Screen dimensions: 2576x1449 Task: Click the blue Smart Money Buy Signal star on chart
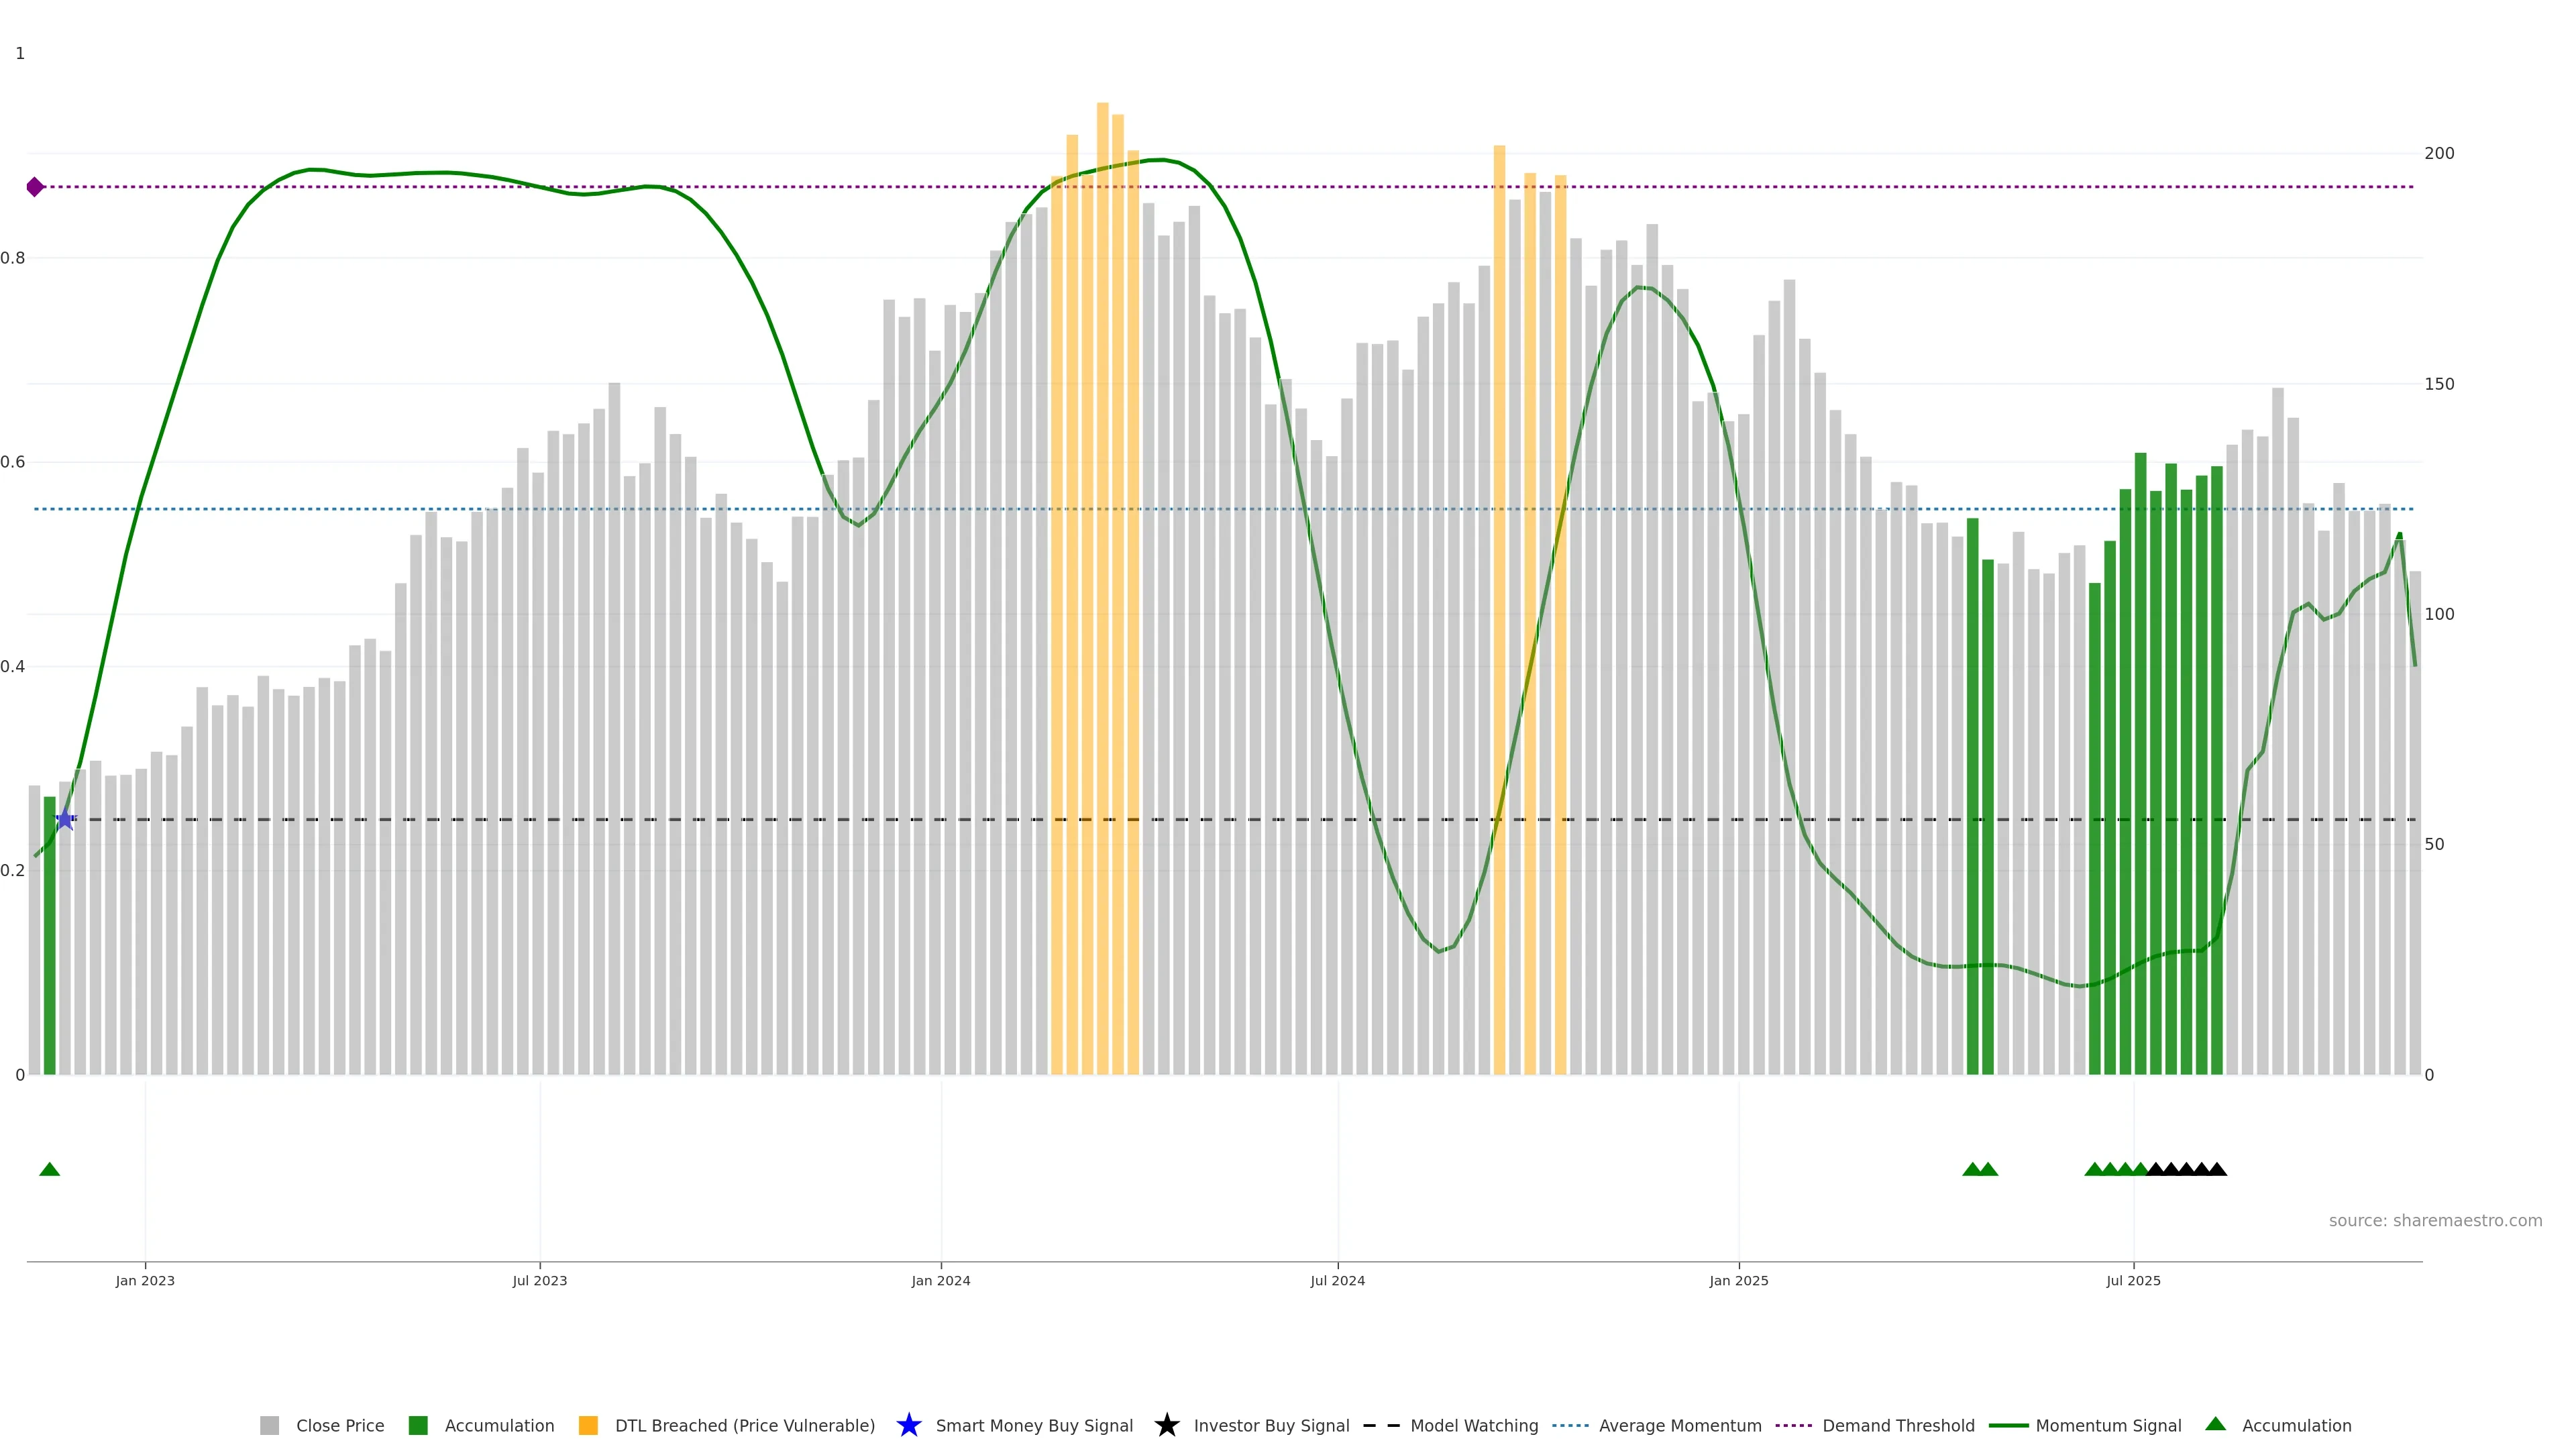65,820
